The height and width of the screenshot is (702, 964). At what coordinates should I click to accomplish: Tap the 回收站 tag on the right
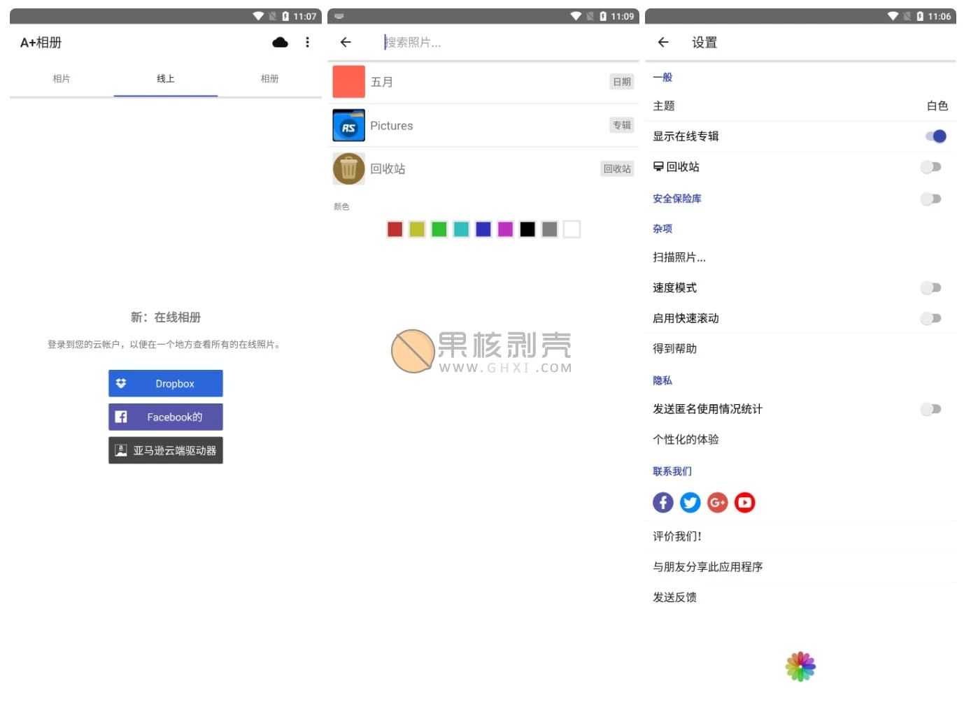tap(617, 169)
